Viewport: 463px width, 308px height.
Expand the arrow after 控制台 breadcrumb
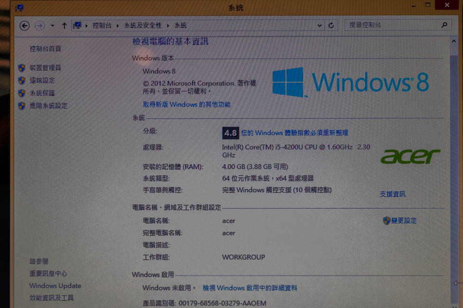[x=117, y=26]
